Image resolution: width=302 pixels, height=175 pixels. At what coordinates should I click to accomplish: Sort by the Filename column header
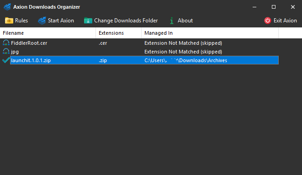click(x=48, y=33)
